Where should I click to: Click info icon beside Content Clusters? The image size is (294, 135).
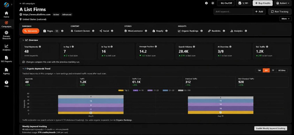coord(93,31)
